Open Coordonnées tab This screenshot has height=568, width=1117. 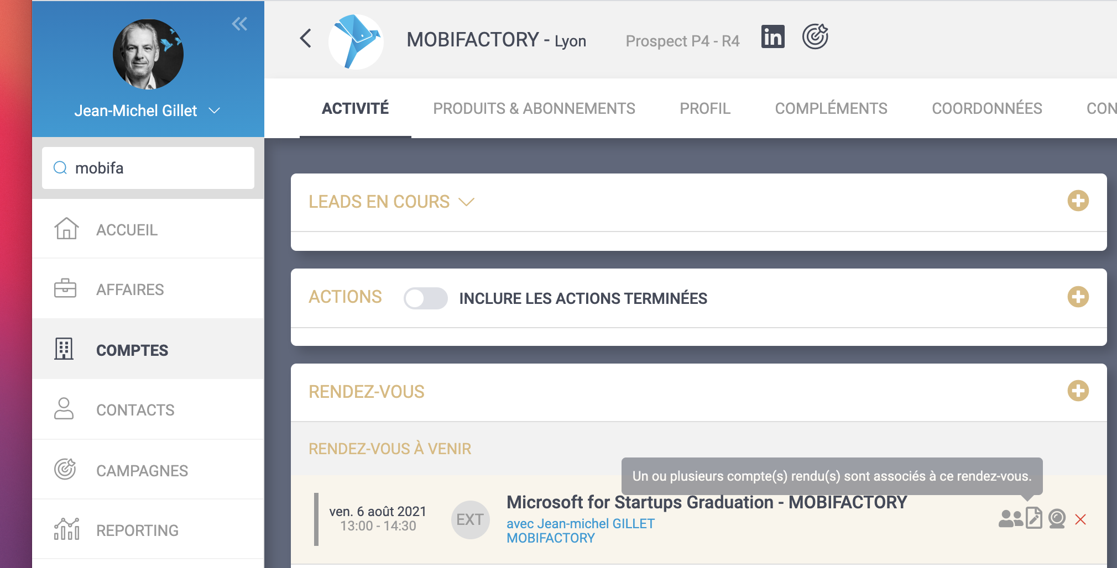coord(986,108)
